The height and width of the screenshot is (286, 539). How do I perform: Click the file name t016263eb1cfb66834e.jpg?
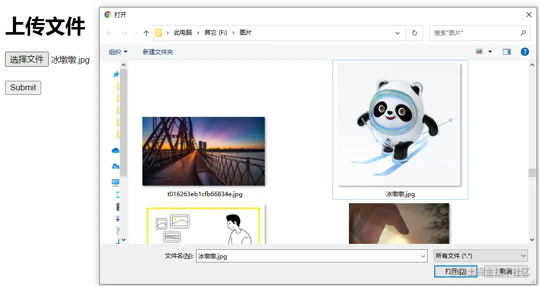point(205,194)
